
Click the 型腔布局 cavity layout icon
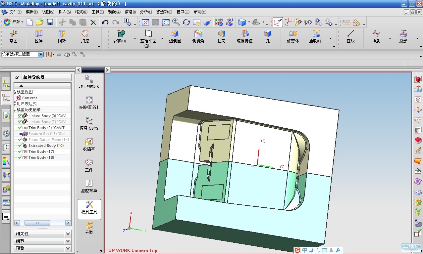[89, 186]
